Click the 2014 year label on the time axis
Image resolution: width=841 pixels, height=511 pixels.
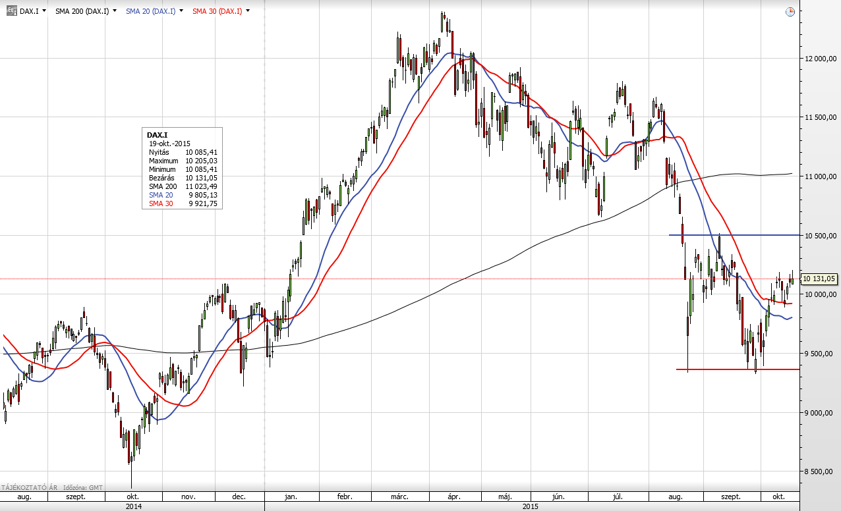tap(132, 506)
